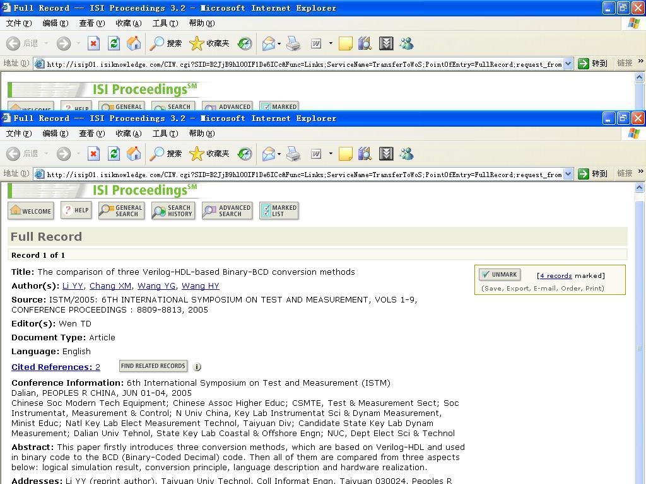Screen dimensions: 646x484
Task: Open author link Chang XM
Action: click(x=110, y=285)
